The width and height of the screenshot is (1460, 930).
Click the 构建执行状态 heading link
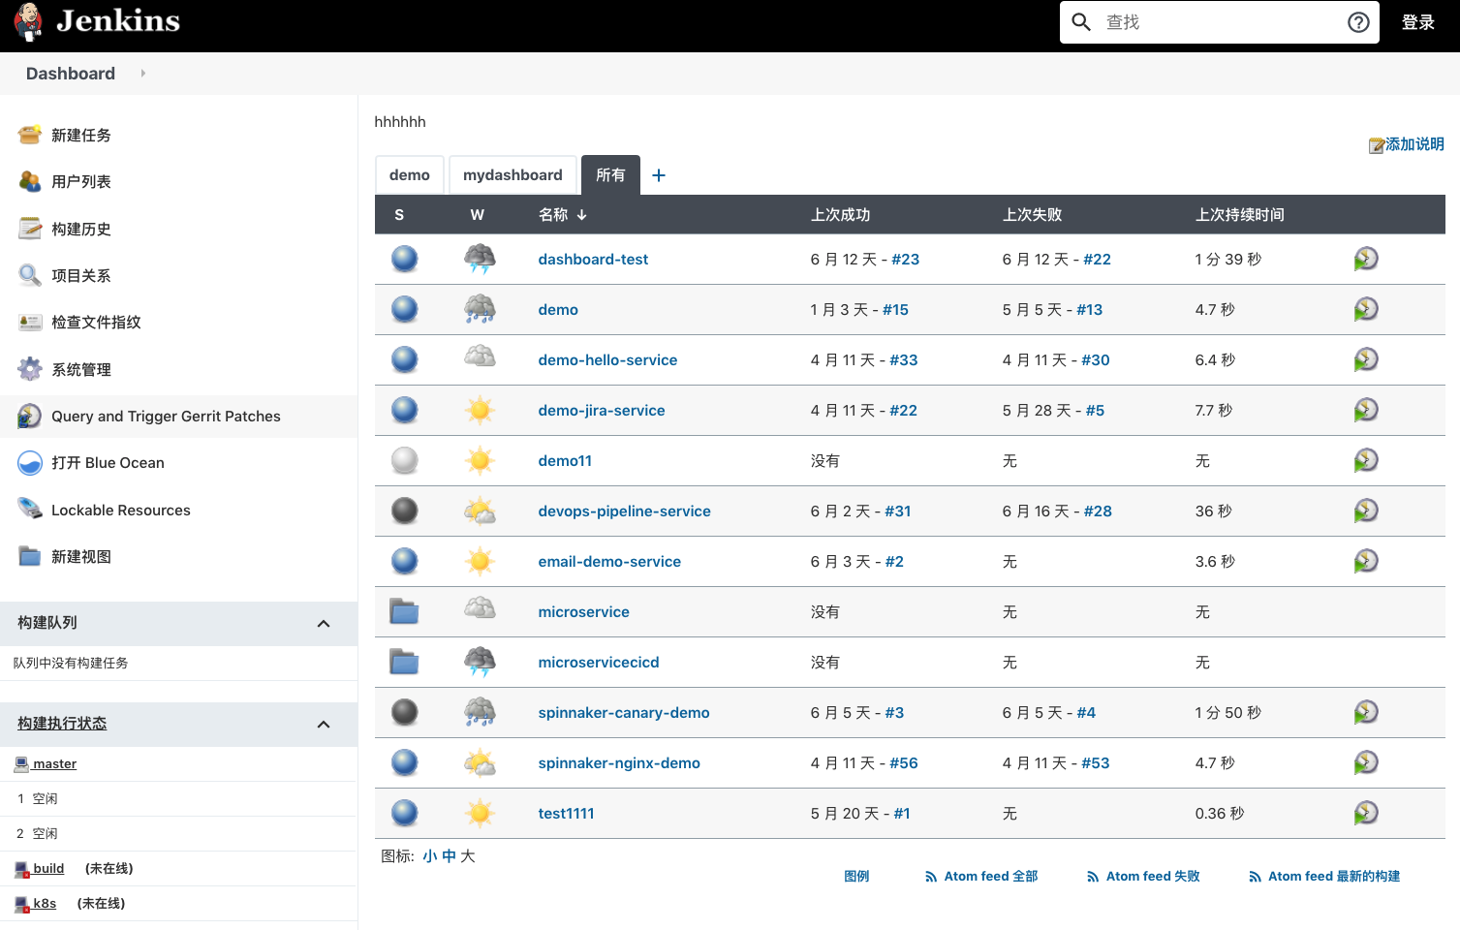coord(62,724)
